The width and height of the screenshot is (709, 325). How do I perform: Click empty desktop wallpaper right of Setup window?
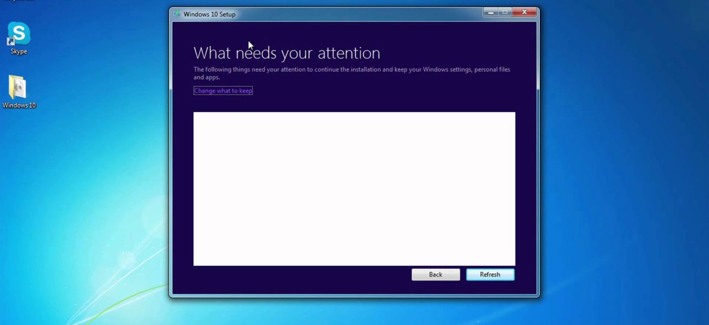click(623, 159)
